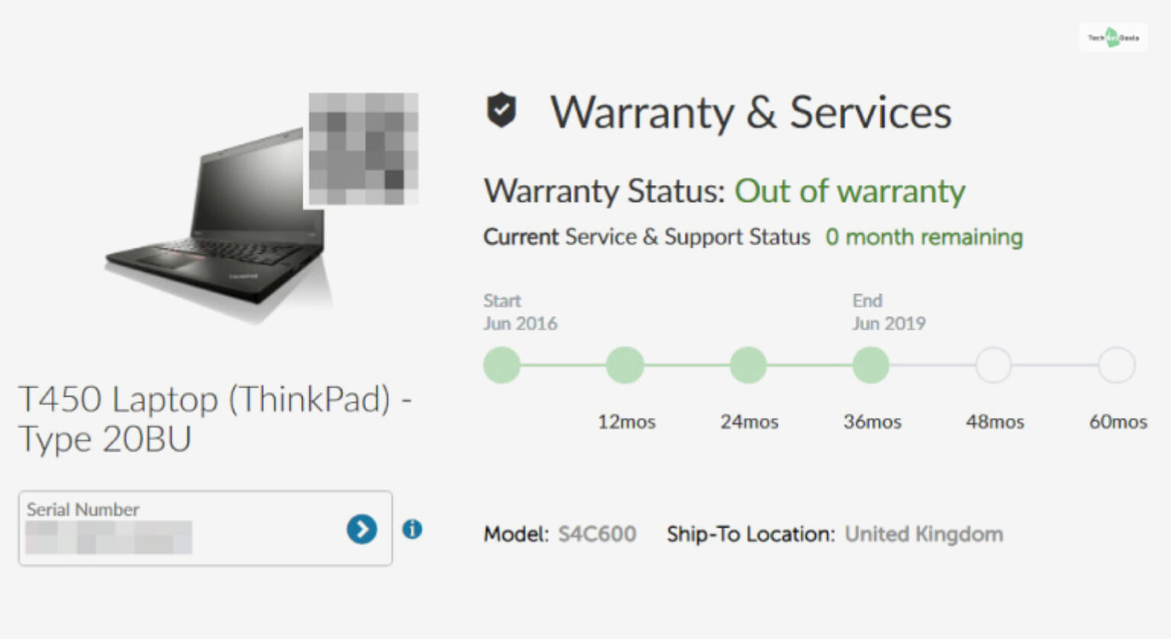1171x639 pixels.
Task: Select the empty 60mos warranty circle
Action: click(x=1116, y=365)
